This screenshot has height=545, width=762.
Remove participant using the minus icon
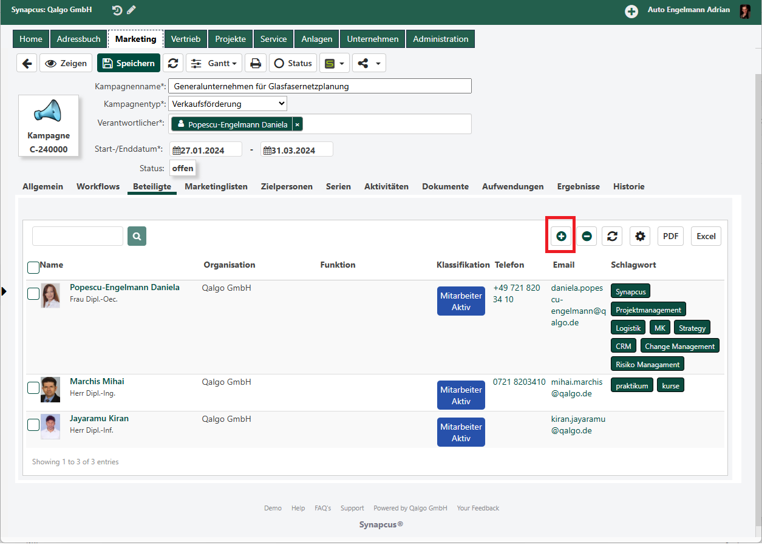click(587, 236)
